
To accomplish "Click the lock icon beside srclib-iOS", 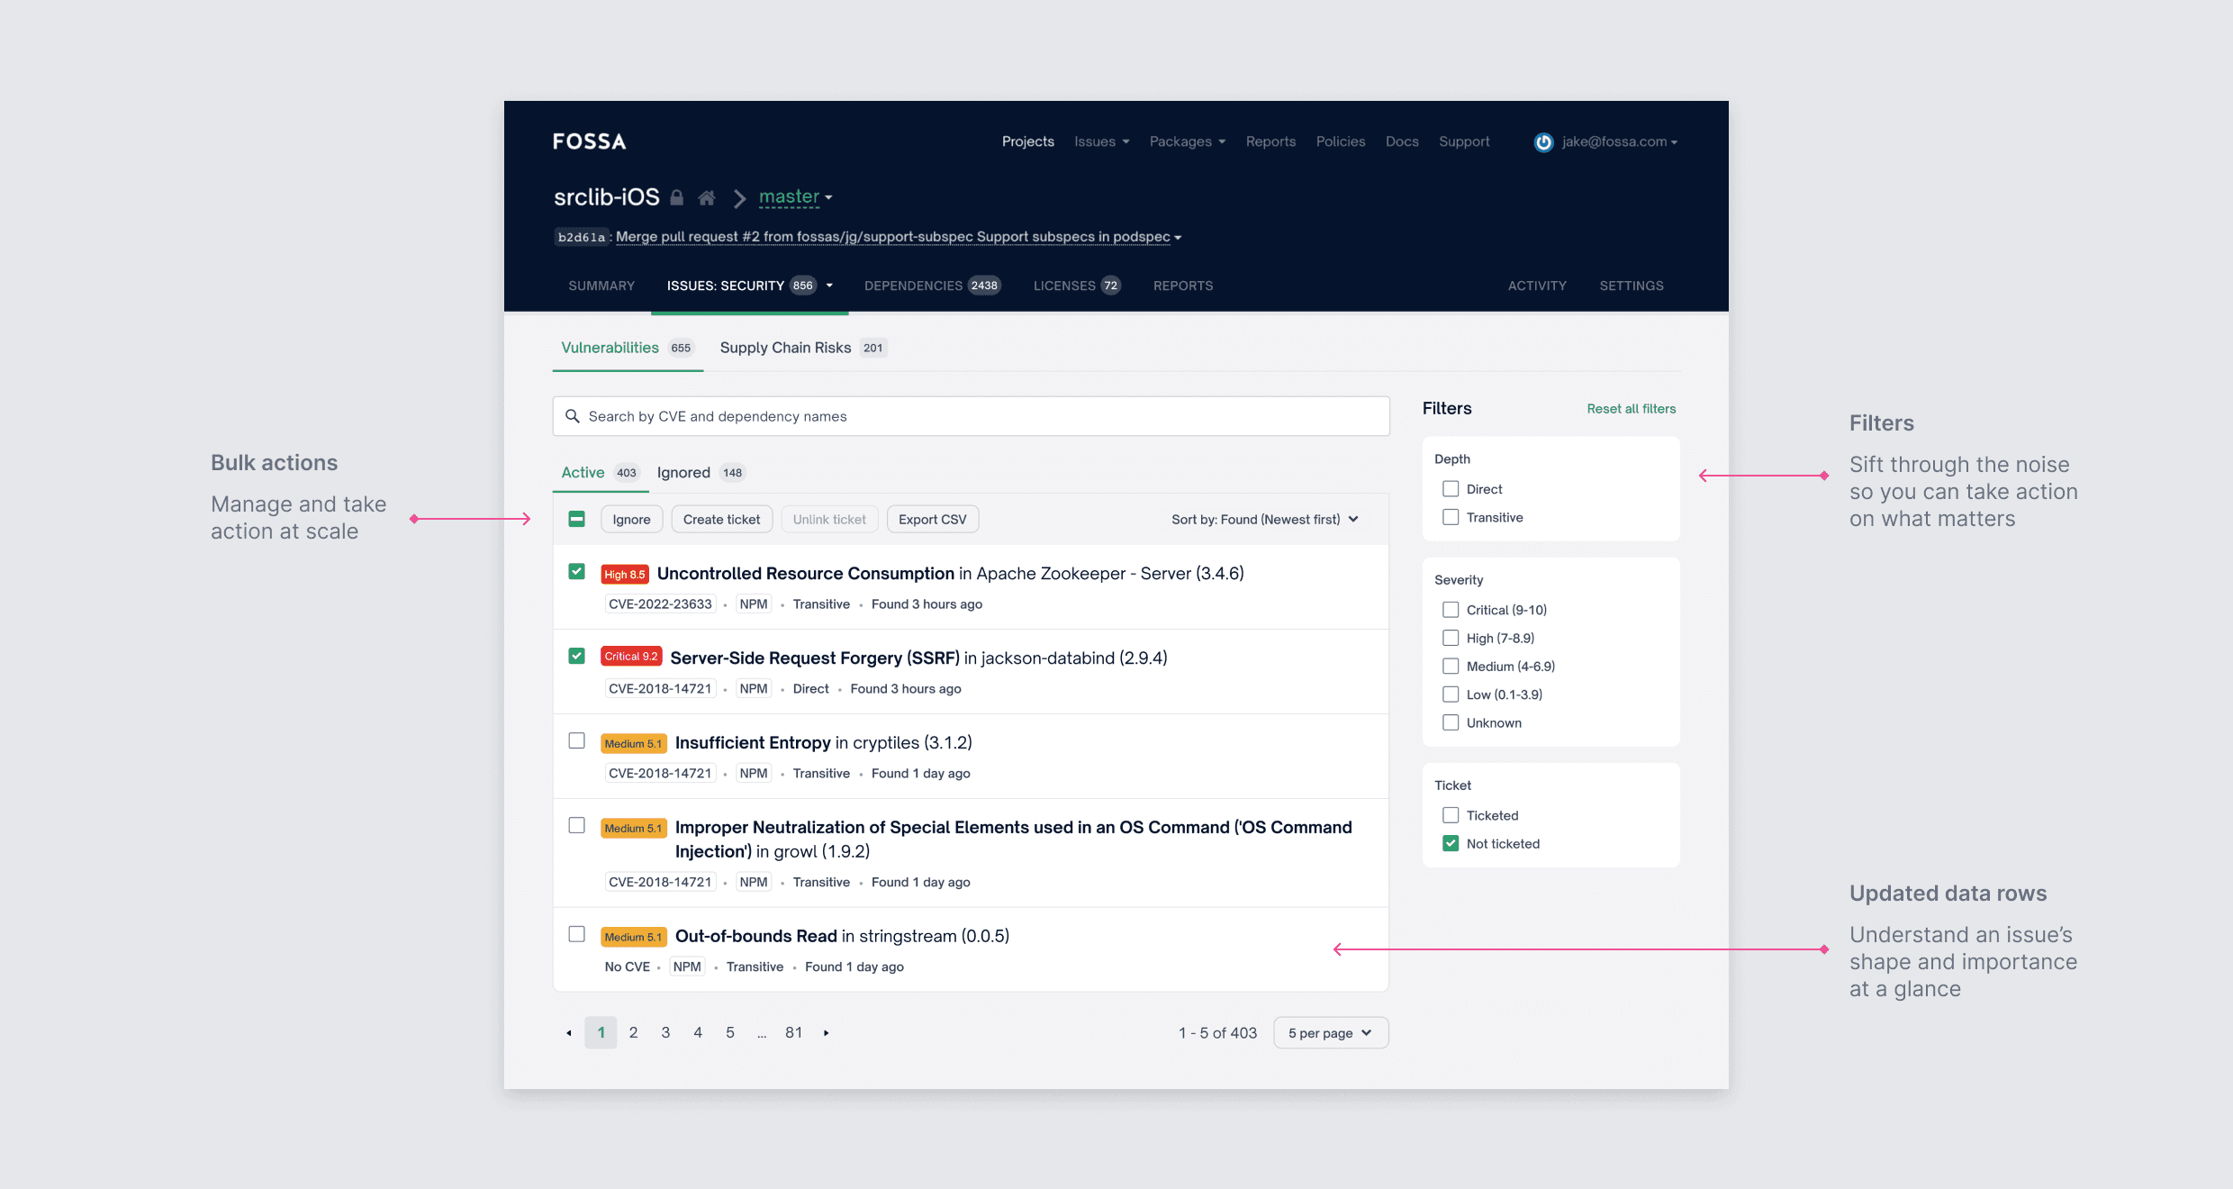I will 677,197.
